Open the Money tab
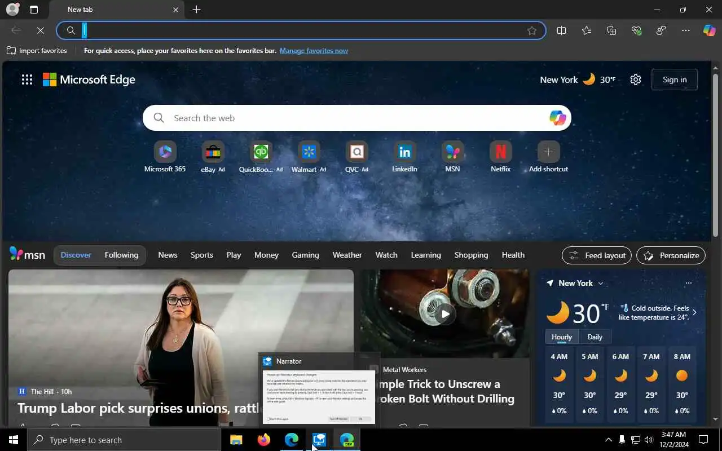The image size is (722, 451). coord(266,255)
